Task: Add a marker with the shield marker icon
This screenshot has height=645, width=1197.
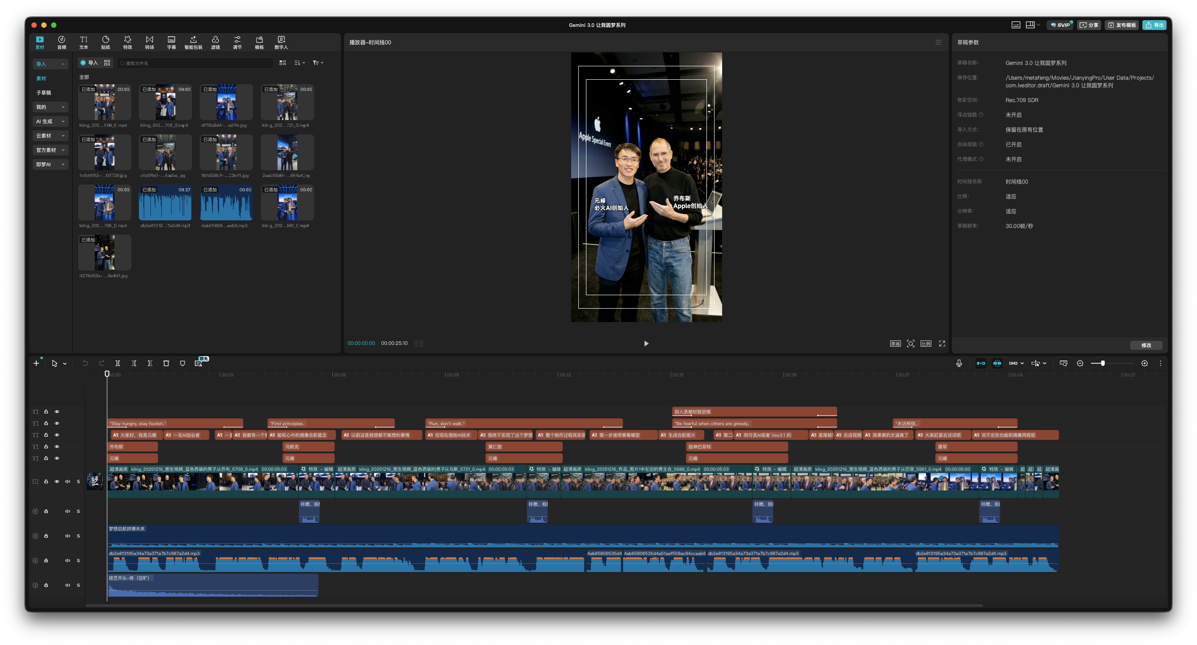Action: (182, 363)
